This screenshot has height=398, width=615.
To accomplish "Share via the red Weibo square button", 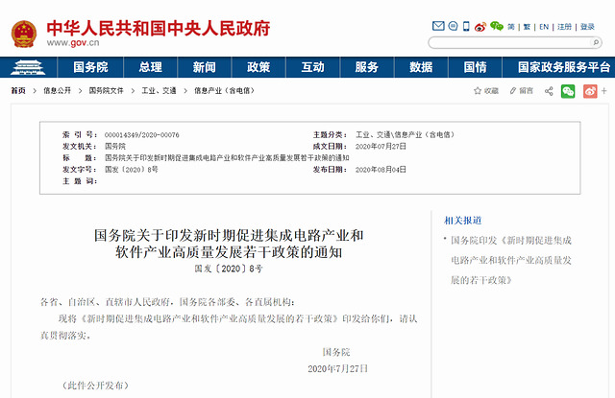I will pyautogui.click(x=588, y=91).
